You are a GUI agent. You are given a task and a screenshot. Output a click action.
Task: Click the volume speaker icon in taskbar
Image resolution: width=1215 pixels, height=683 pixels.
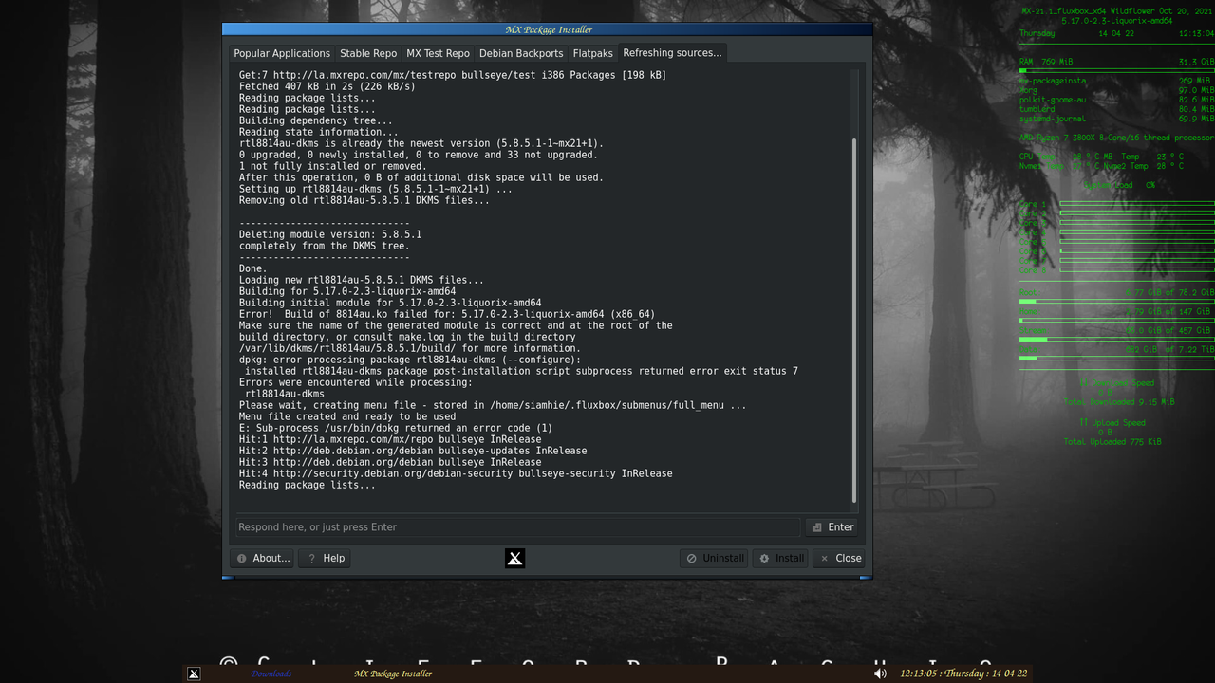tap(880, 674)
